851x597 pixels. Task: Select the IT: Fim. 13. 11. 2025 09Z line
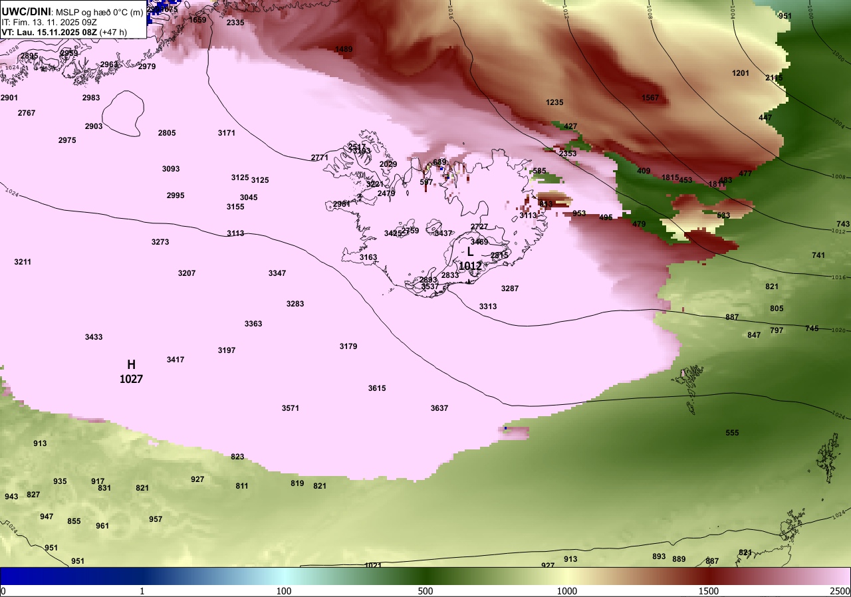[x=49, y=22]
